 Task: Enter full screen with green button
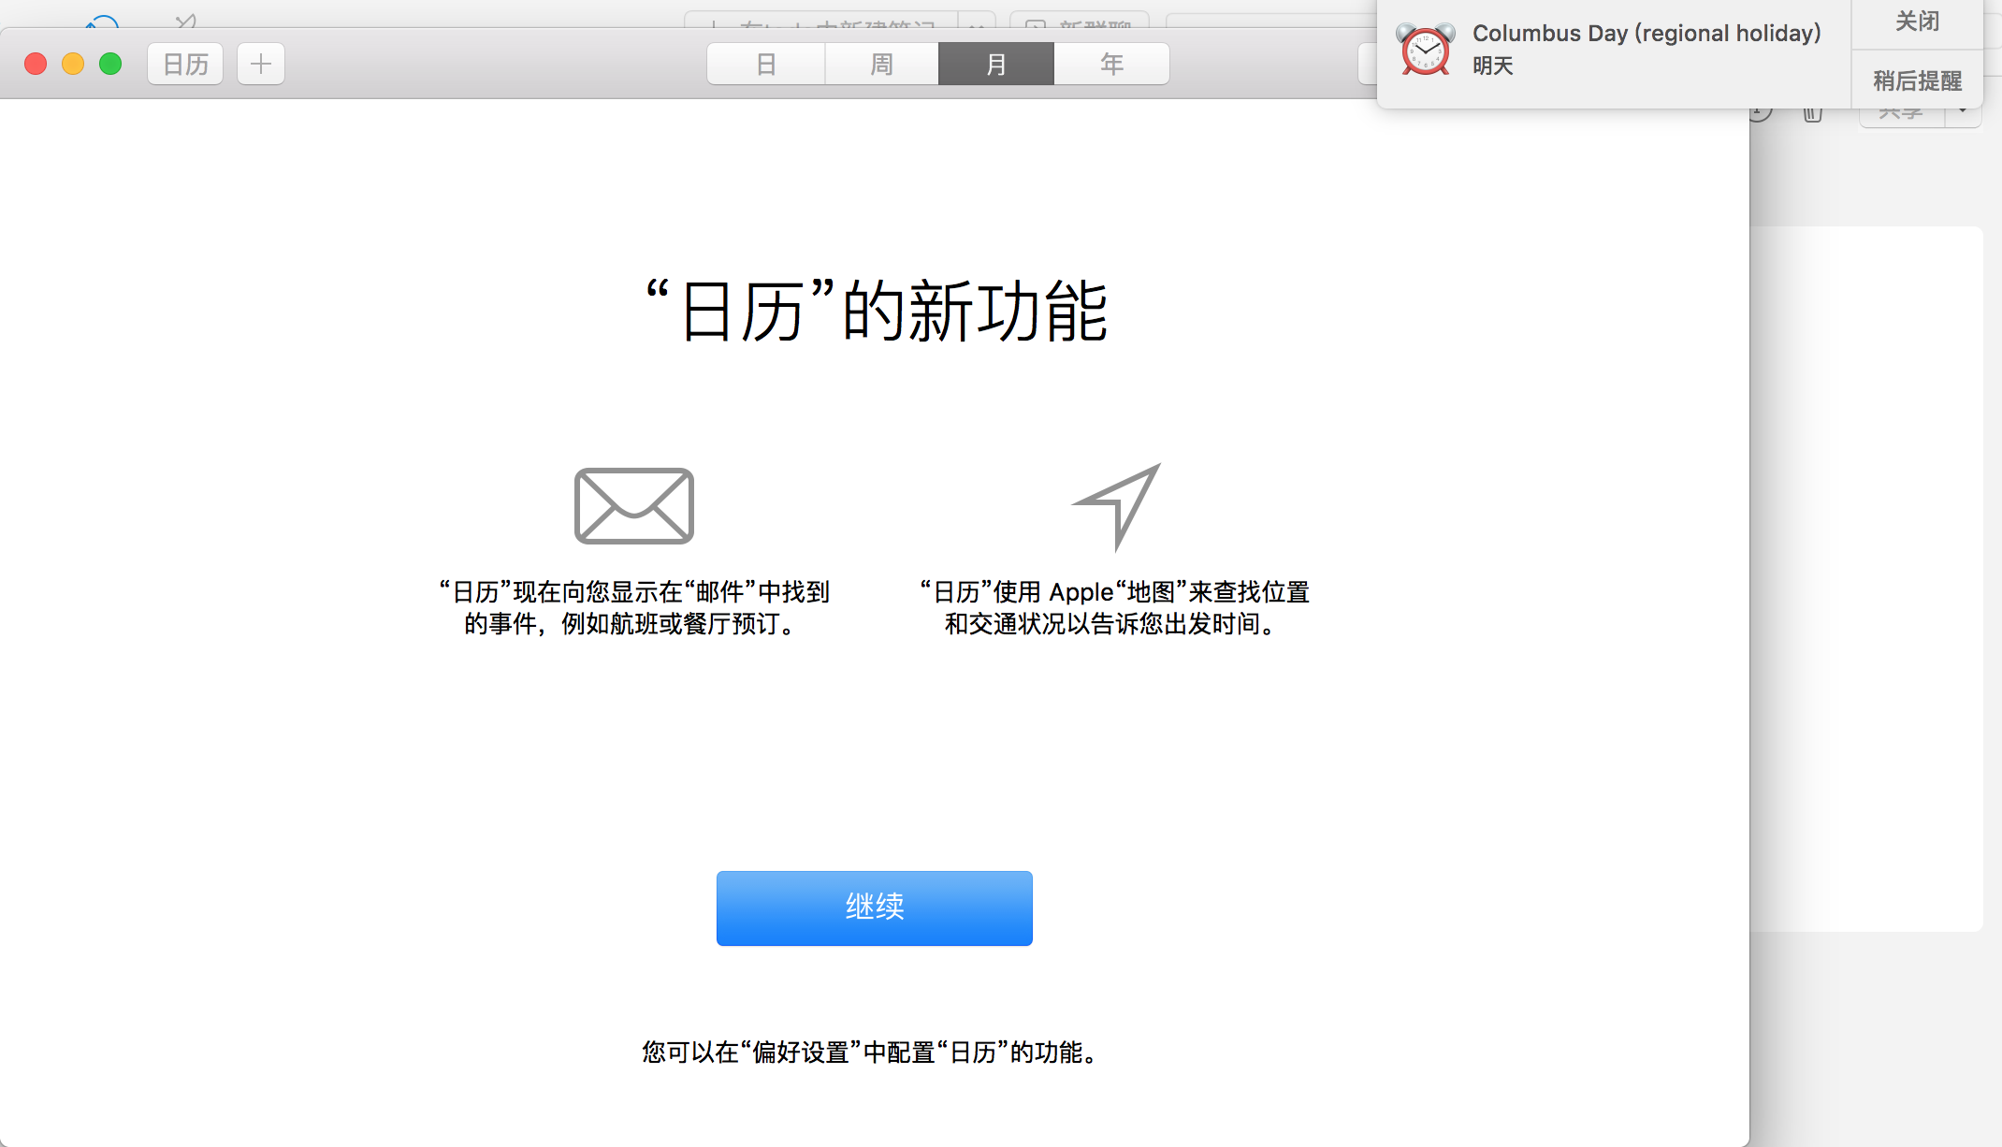tap(110, 64)
